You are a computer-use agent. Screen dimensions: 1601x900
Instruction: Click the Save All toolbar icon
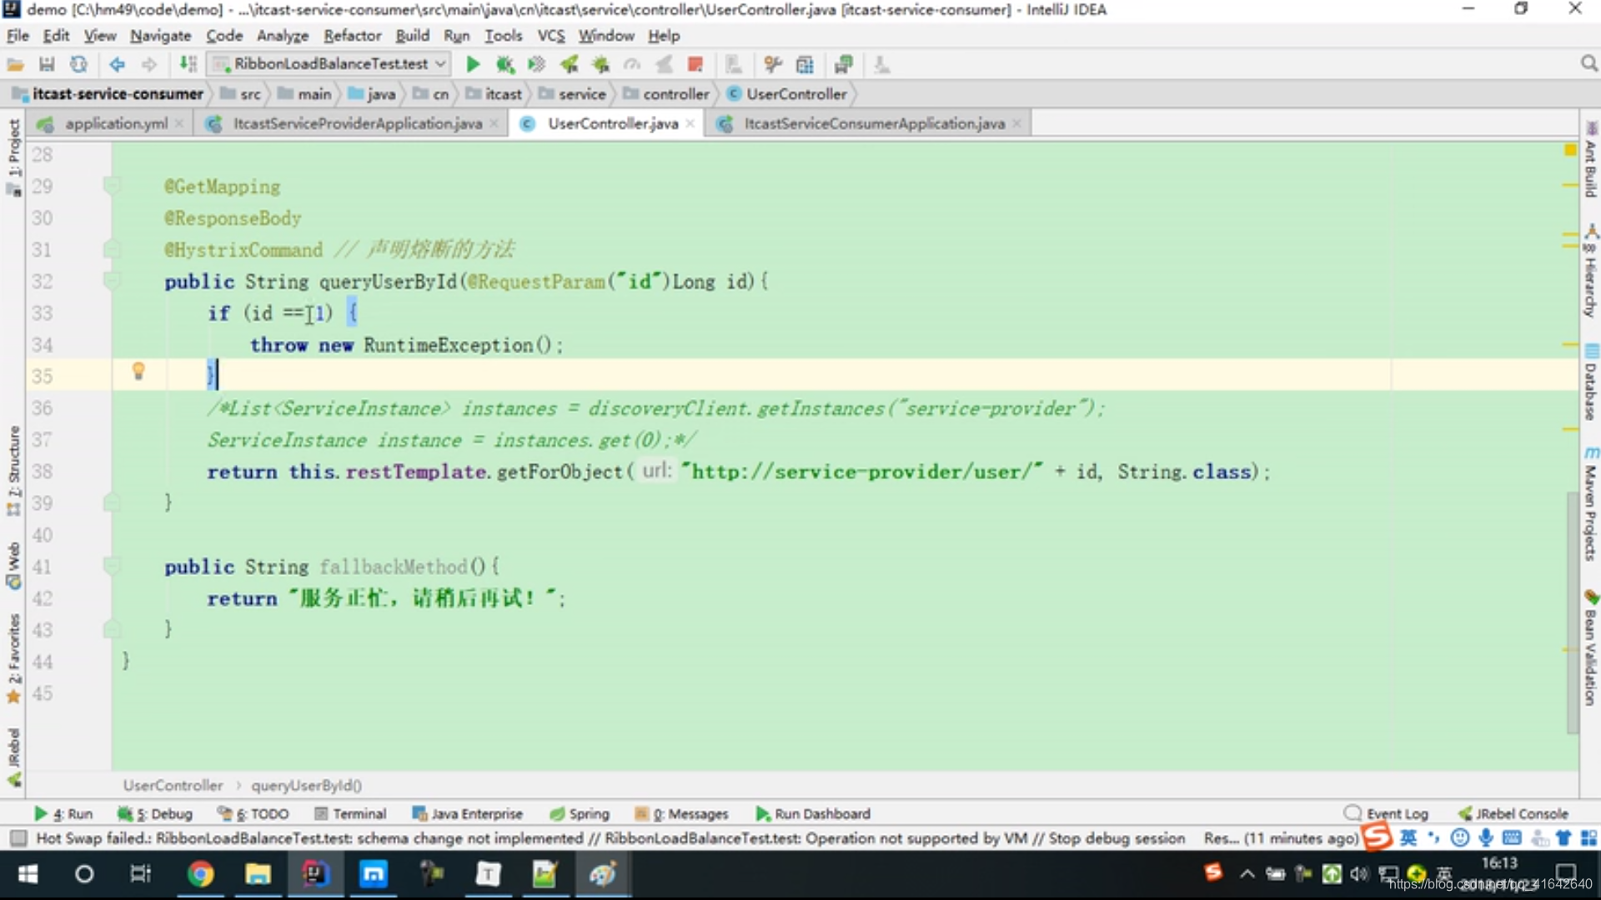[x=47, y=64]
